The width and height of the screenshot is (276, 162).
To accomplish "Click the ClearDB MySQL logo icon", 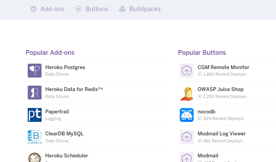I will point(35,137).
